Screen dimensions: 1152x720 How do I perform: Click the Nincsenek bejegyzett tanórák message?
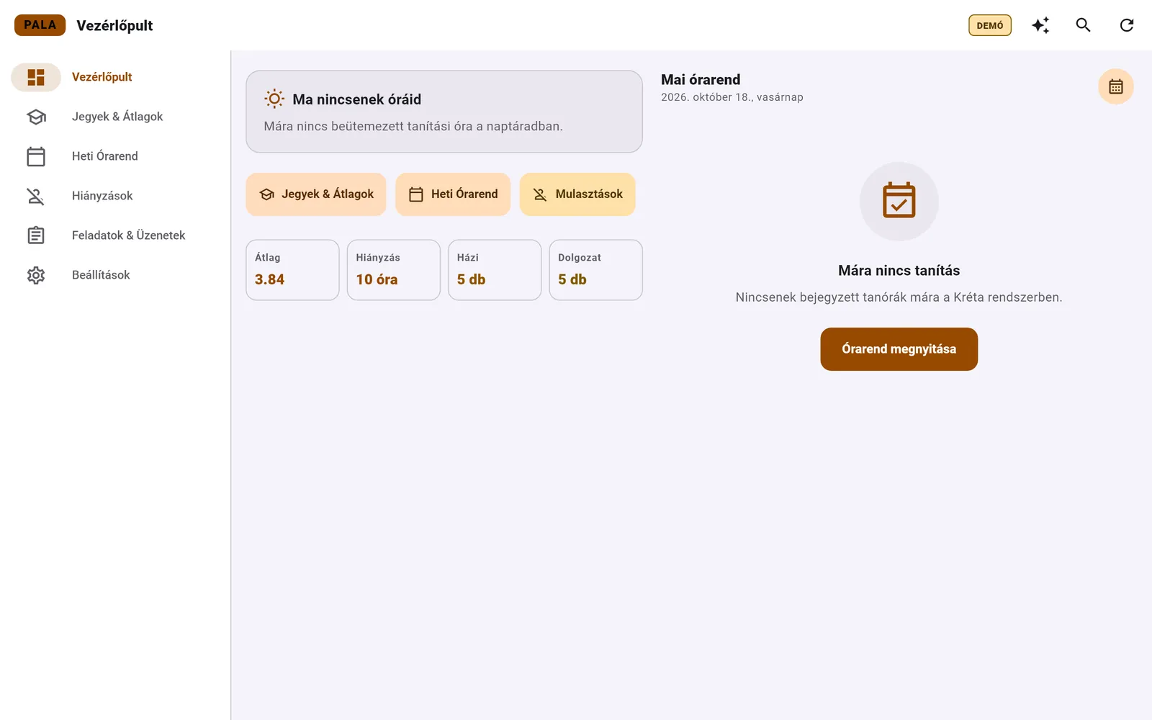(899, 297)
